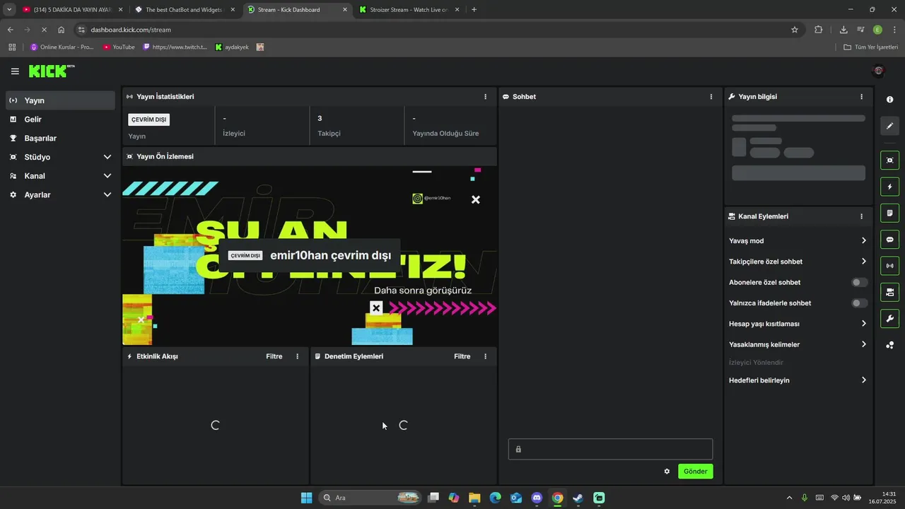
Task: Open browser downloads icon
Action: pos(843,30)
